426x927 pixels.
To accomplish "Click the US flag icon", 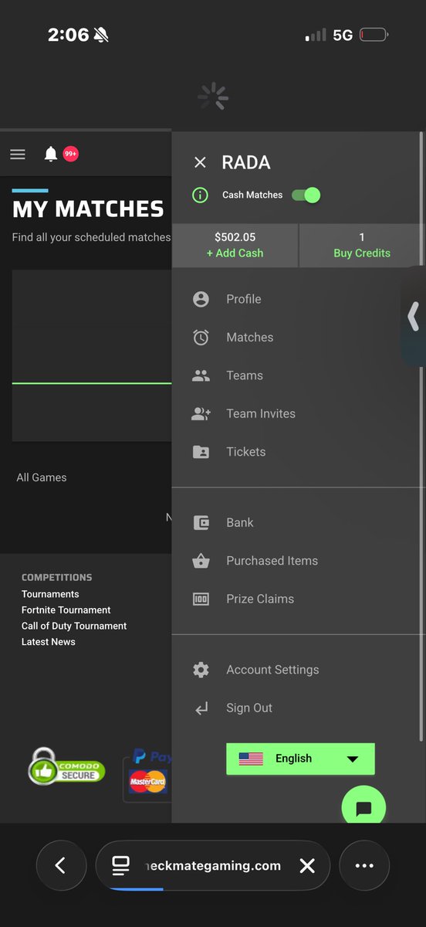I will (x=251, y=759).
